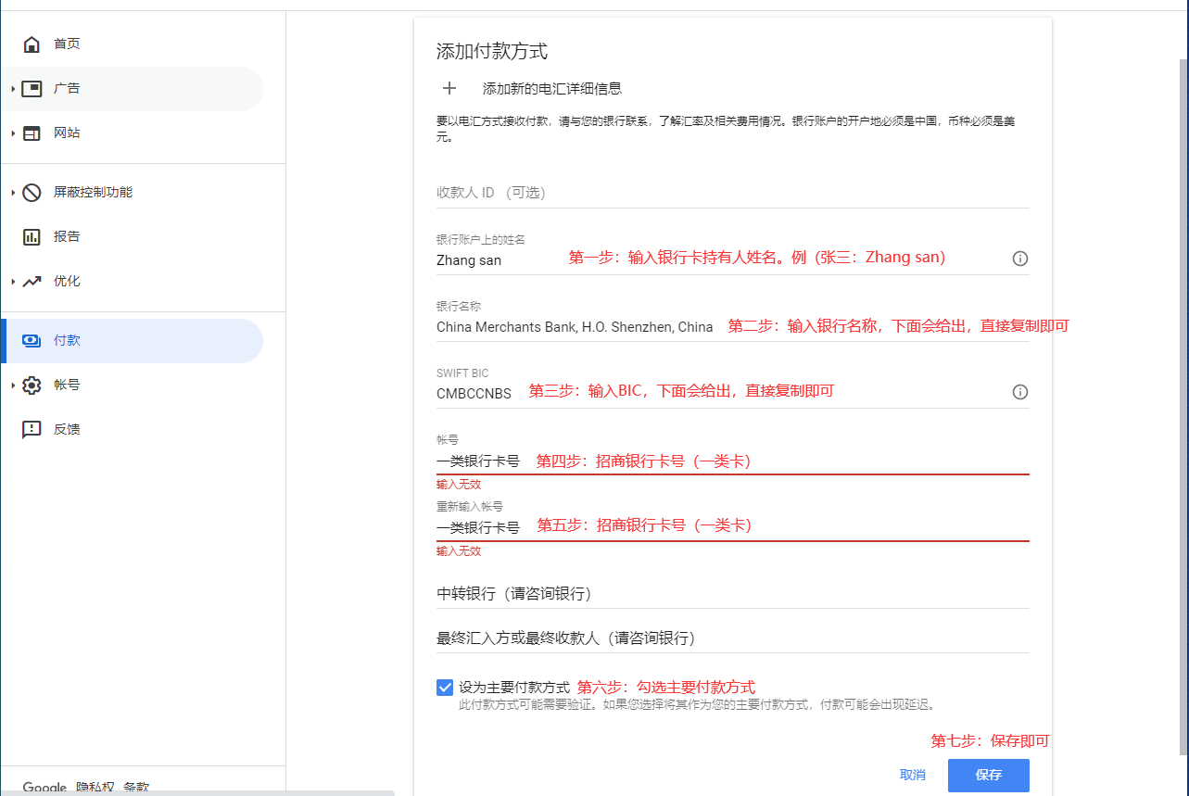
Task: Open the Payments menu item
Action: (67, 341)
